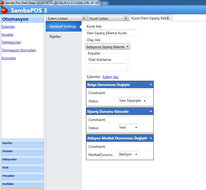The height and width of the screenshot is (190, 206).
Task: Close the Eylem Listesi tab
Action: tap(84, 18)
